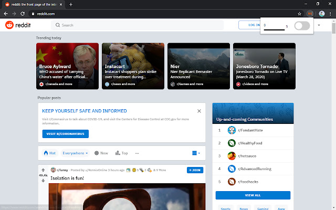The width and height of the screenshot is (336, 210).
Task: Open a new browser tab
Action: pyautogui.click(x=71, y=4)
